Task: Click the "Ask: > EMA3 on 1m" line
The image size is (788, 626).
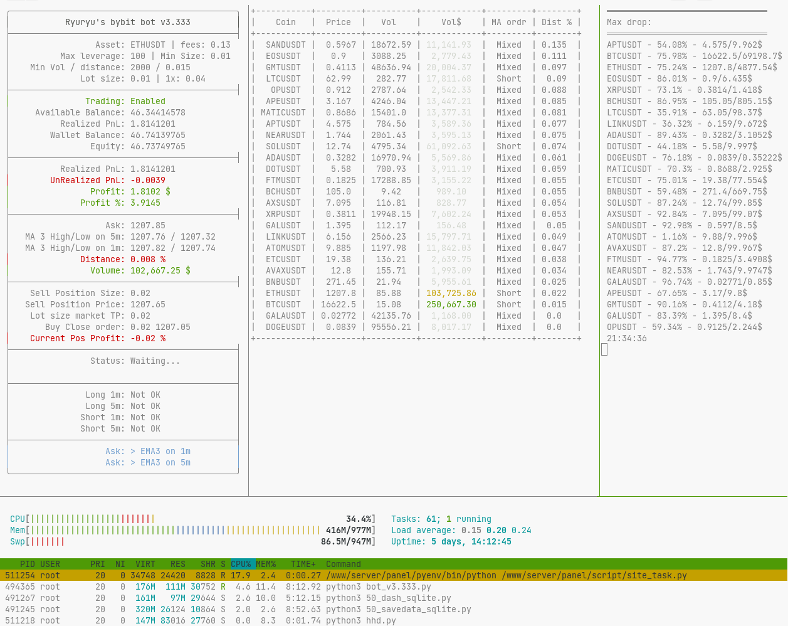Action: (x=148, y=451)
